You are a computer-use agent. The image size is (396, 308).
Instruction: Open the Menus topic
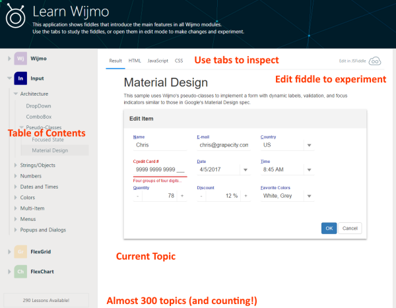click(28, 219)
